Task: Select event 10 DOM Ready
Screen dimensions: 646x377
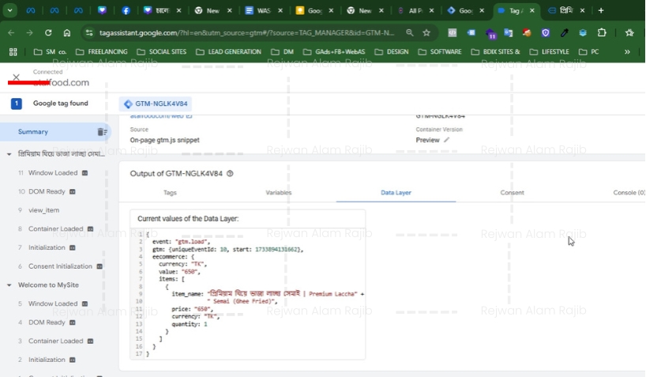Action: tap(46, 191)
